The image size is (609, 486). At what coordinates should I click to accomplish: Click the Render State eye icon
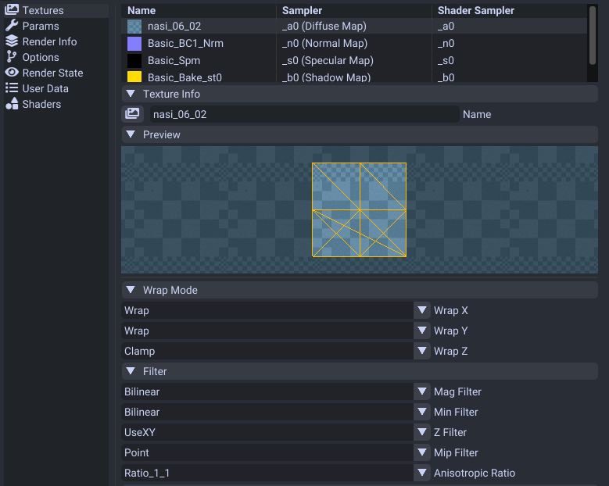point(12,73)
